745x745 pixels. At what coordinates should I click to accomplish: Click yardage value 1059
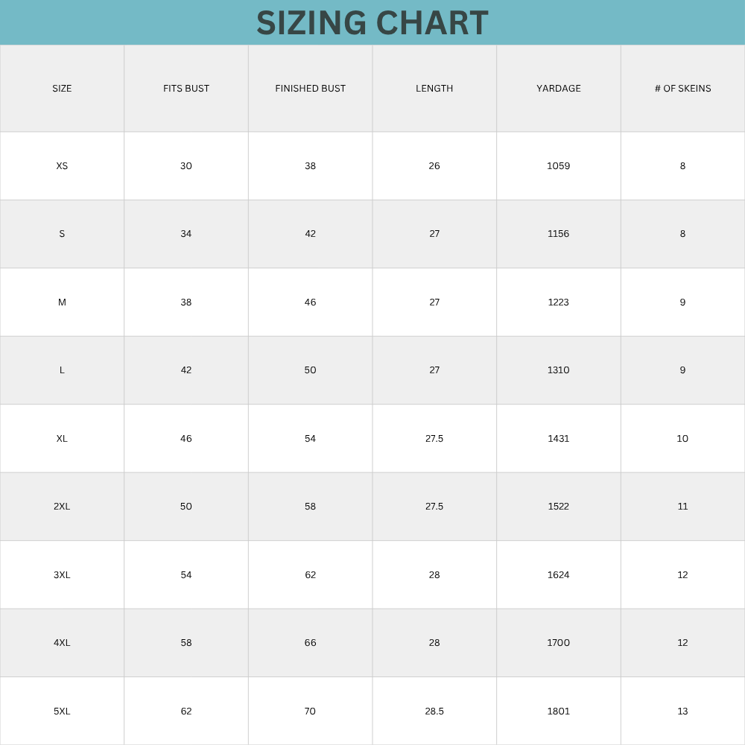pyautogui.click(x=559, y=166)
